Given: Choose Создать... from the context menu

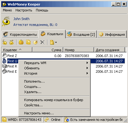Looking at the screenshot, I should click(x=55, y=87).
